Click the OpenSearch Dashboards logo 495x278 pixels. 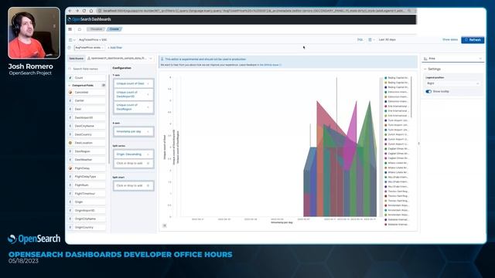(x=90, y=19)
